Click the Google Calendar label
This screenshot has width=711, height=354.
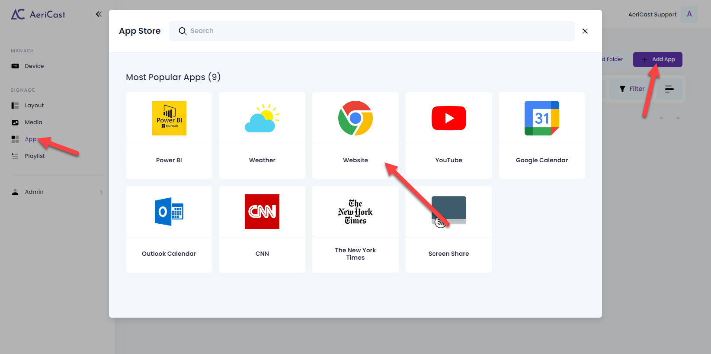click(x=542, y=160)
